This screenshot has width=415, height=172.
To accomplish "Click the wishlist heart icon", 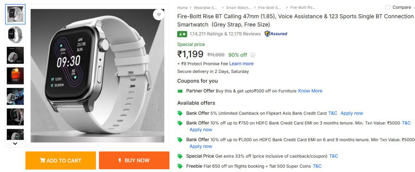I will [x=159, y=15].
